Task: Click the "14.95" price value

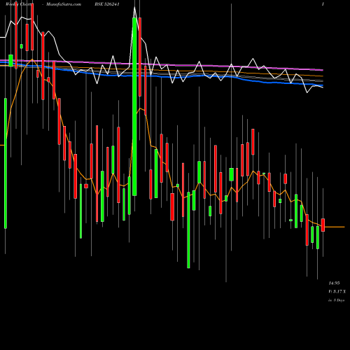Action: [x=334, y=283]
